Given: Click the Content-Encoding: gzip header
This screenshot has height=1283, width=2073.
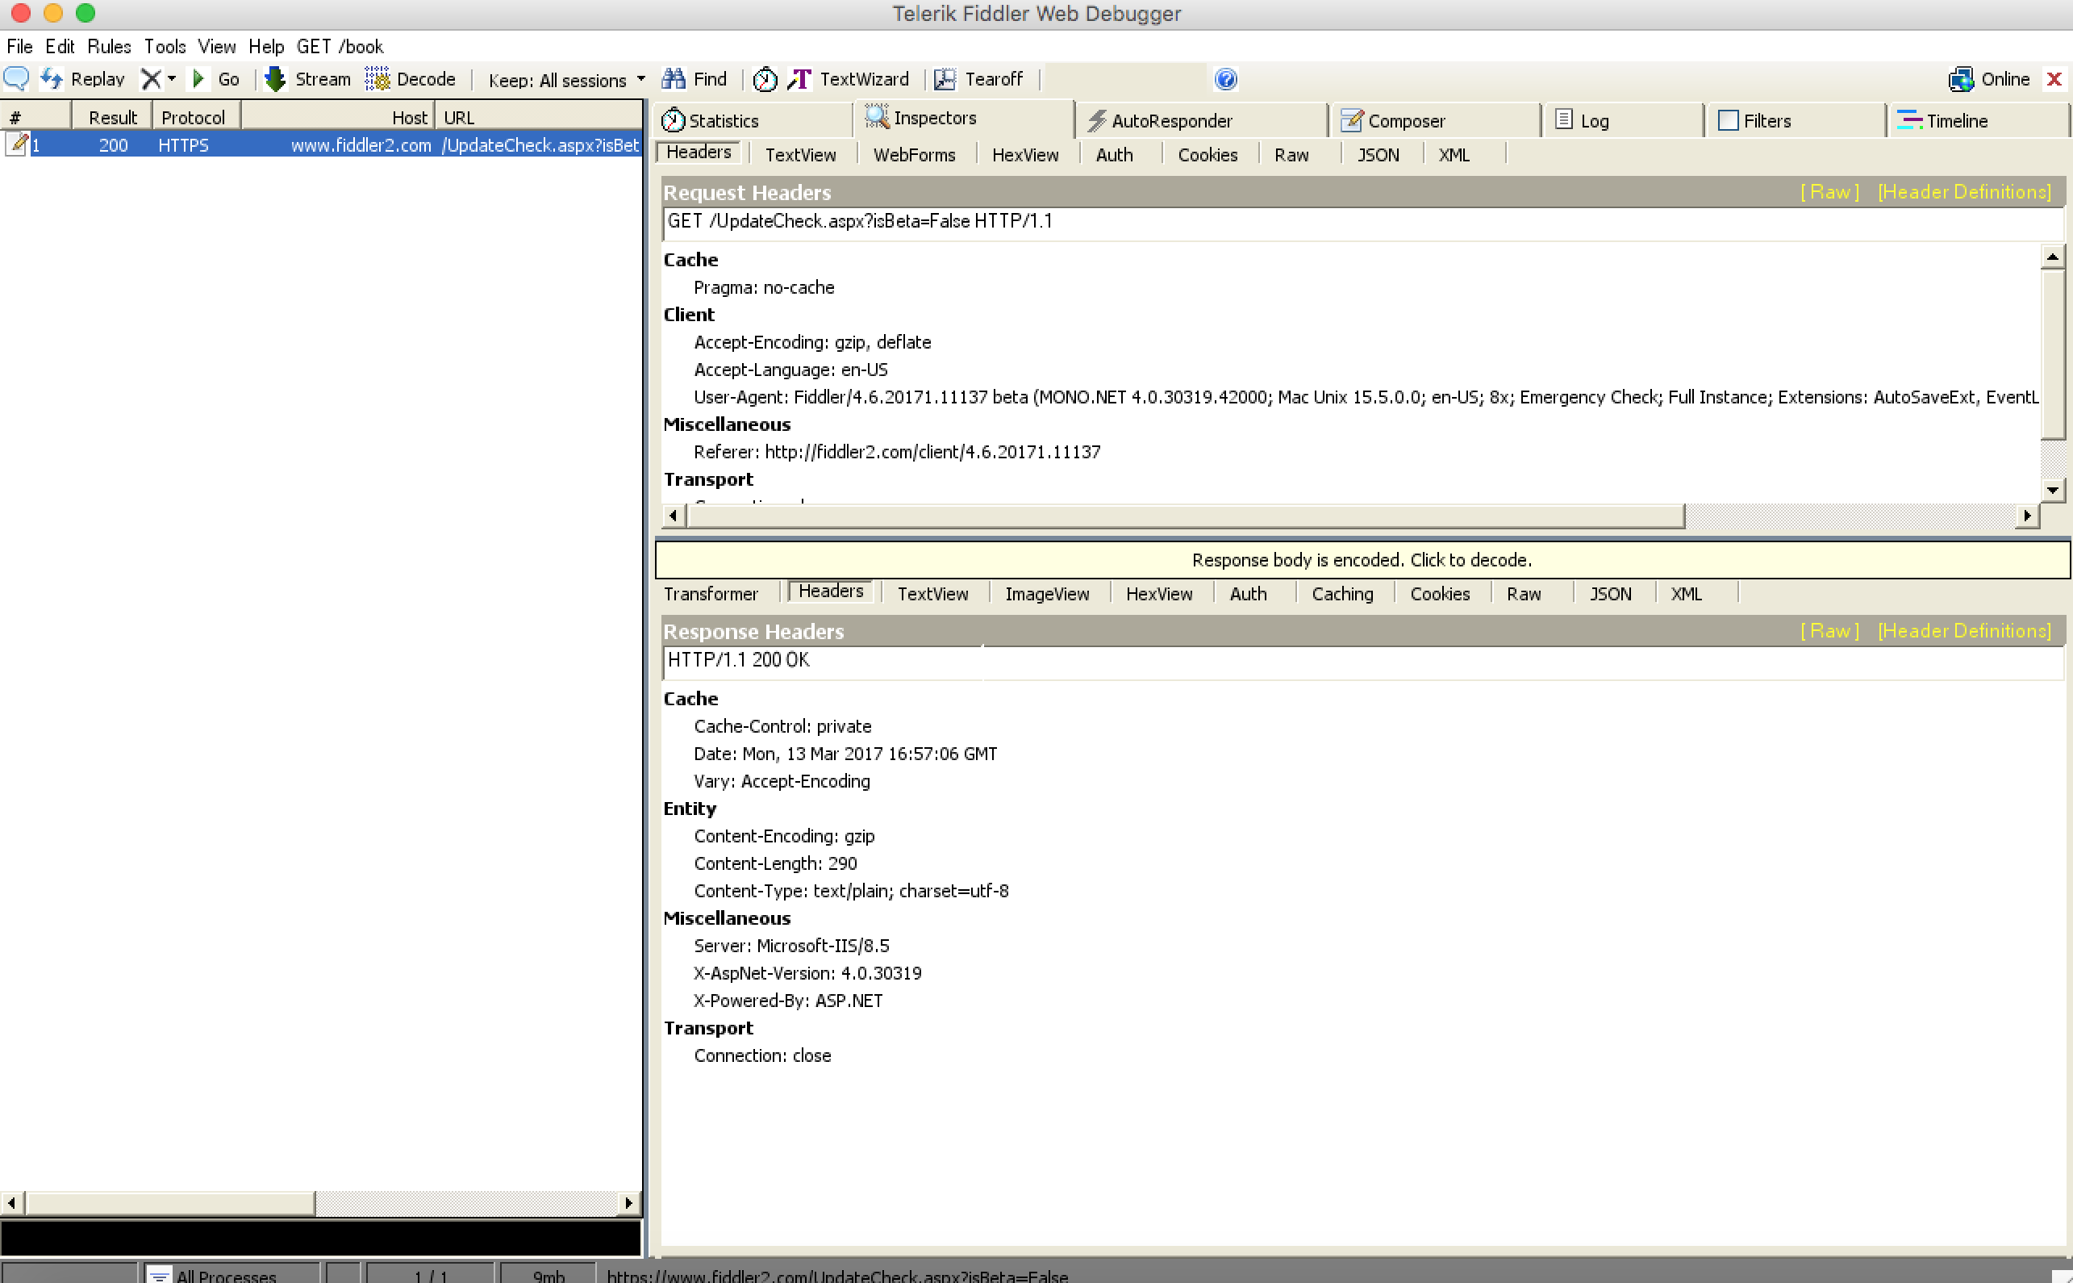Looking at the screenshot, I should click(x=784, y=836).
